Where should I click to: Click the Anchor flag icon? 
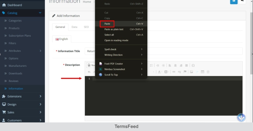click(x=185, y=72)
